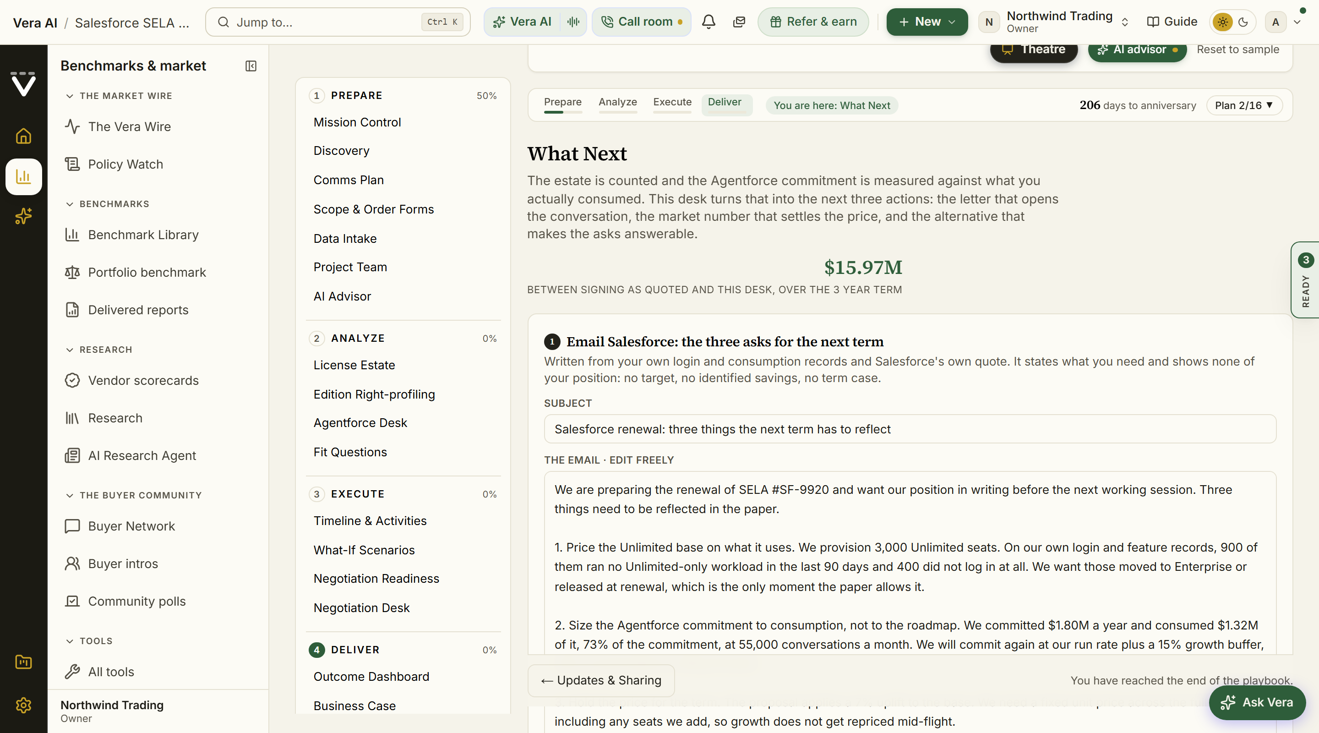Collapse the Benchmarks & market sidebar panel
1319x733 pixels.
(251, 66)
